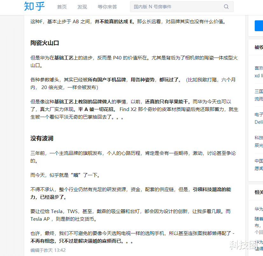Viewport: 263px width, 256px height.
Task: Click the 喜欢 entry in the sidebar
Action: point(259,68)
